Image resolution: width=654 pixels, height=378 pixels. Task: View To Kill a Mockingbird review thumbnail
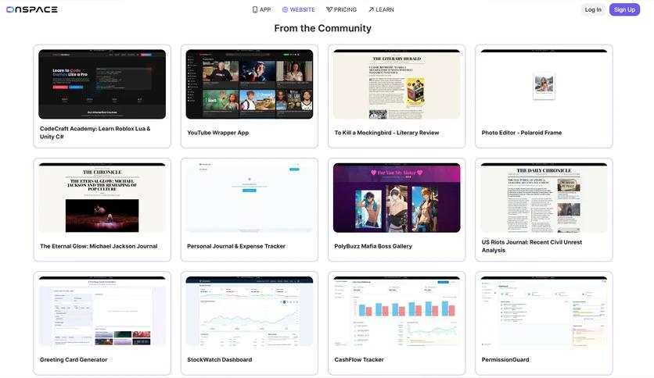(397, 84)
